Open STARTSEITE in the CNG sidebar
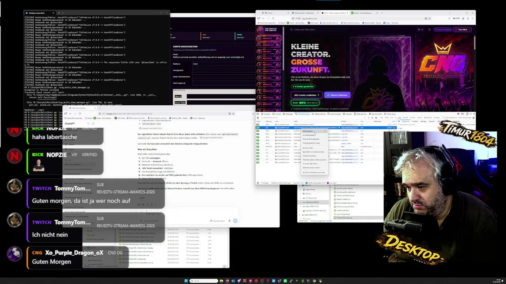 click(x=269, y=39)
